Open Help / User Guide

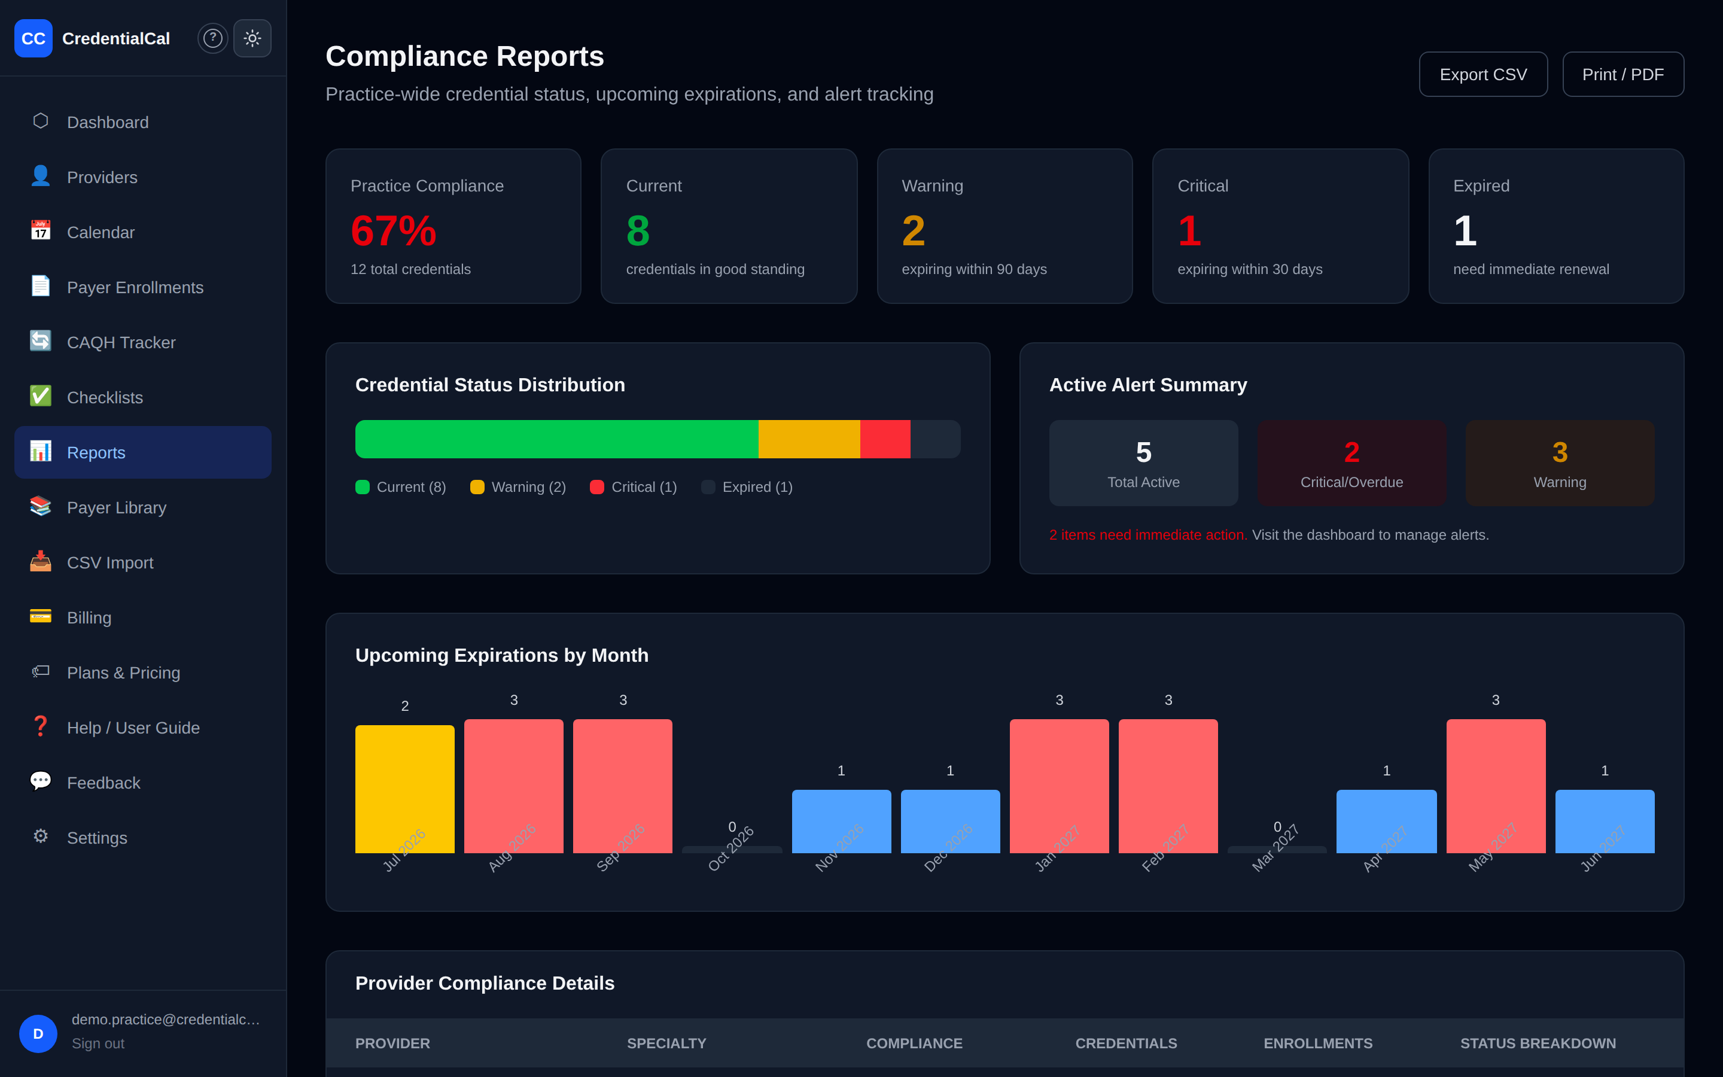[x=142, y=728]
